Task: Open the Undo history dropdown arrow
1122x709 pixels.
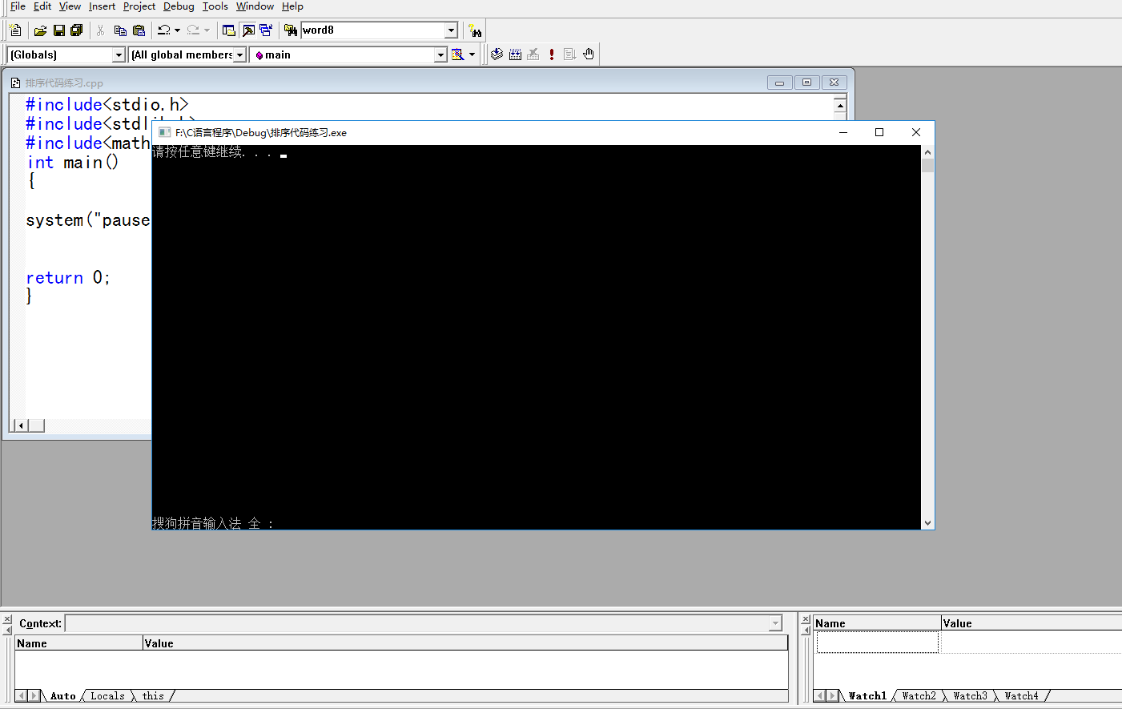Action: (177, 30)
